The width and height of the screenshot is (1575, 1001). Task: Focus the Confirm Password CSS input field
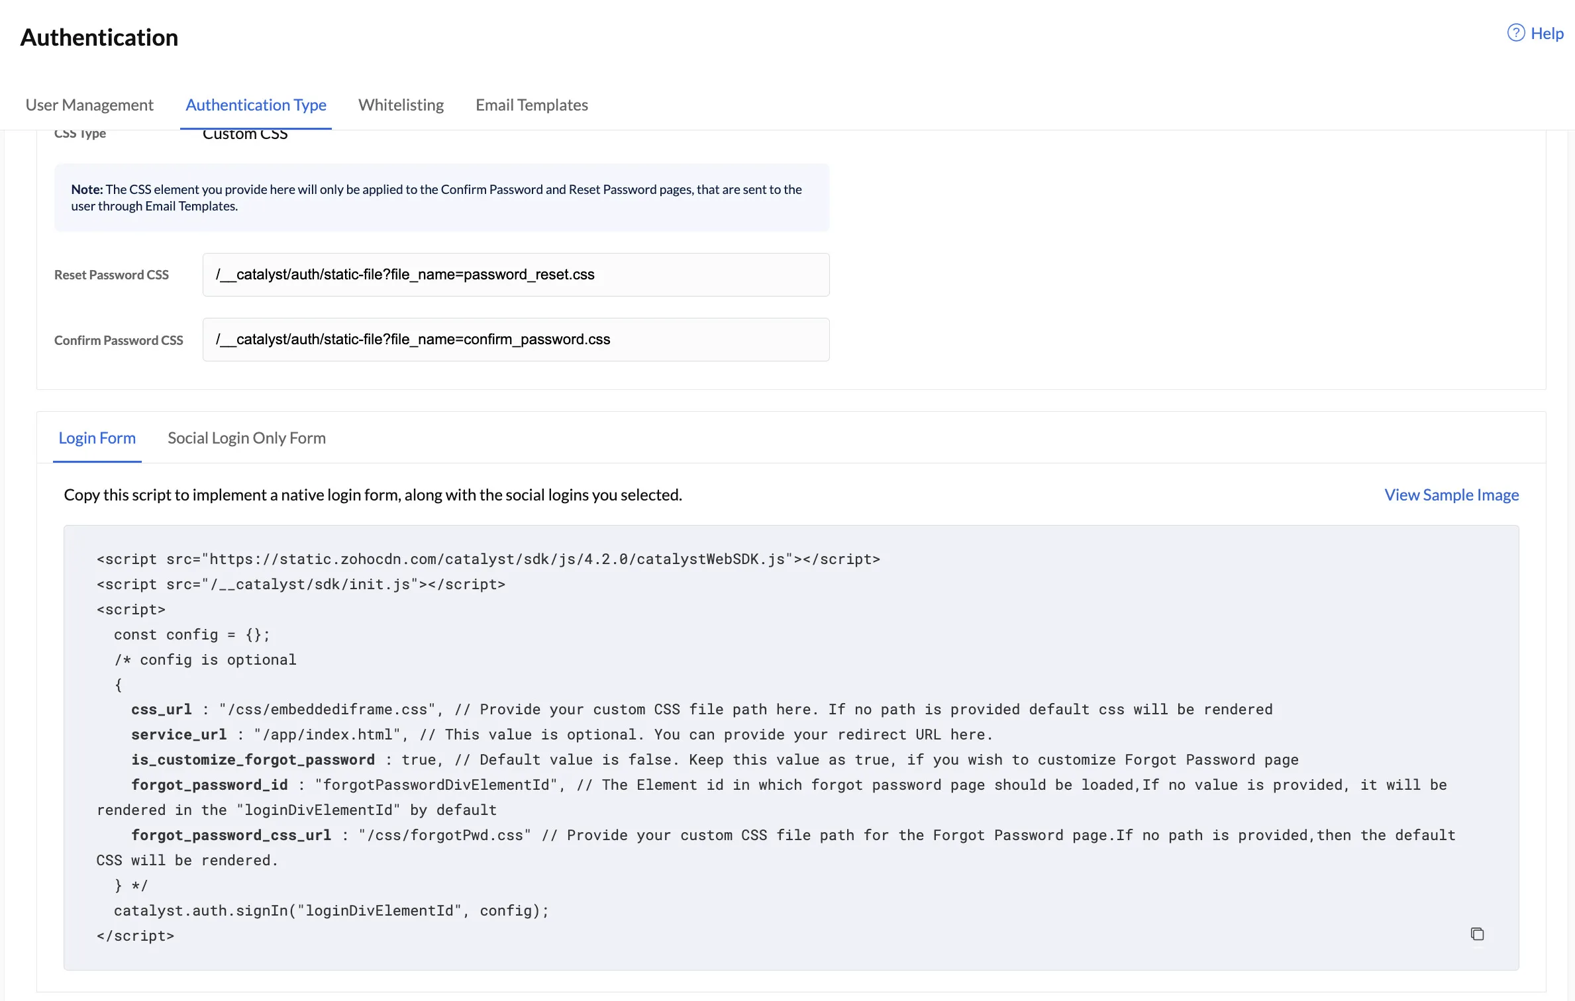[516, 340]
